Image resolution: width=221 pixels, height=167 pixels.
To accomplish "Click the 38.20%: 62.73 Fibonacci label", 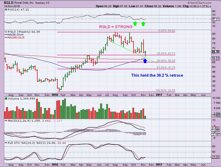I will click(x=166, y=53).
